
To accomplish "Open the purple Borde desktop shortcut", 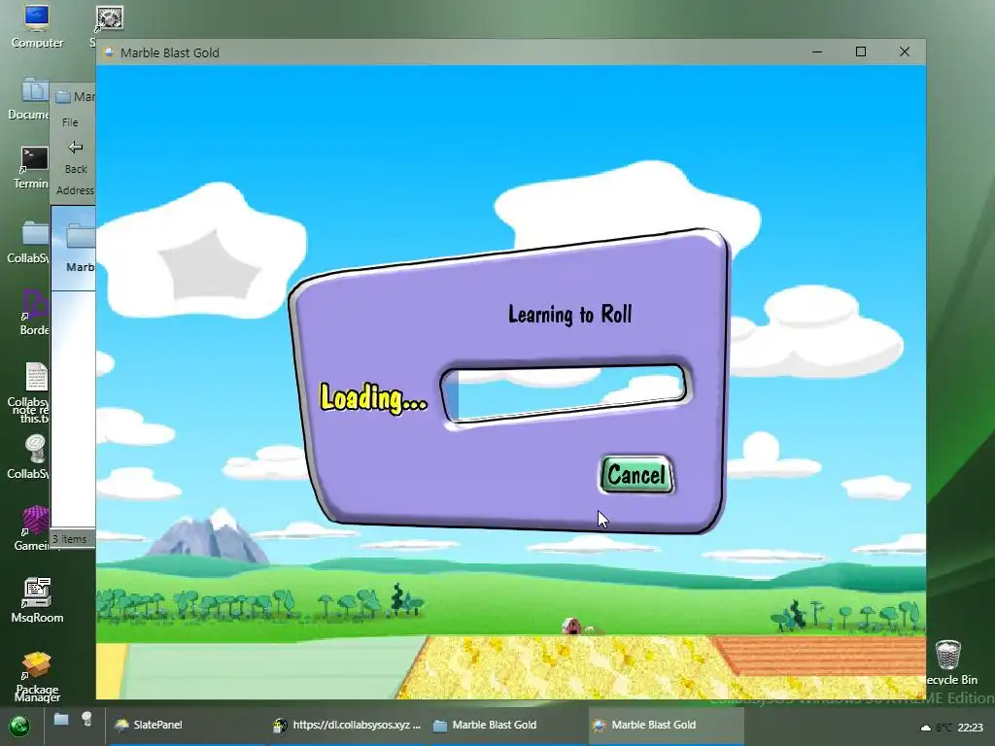I will 34,313.
